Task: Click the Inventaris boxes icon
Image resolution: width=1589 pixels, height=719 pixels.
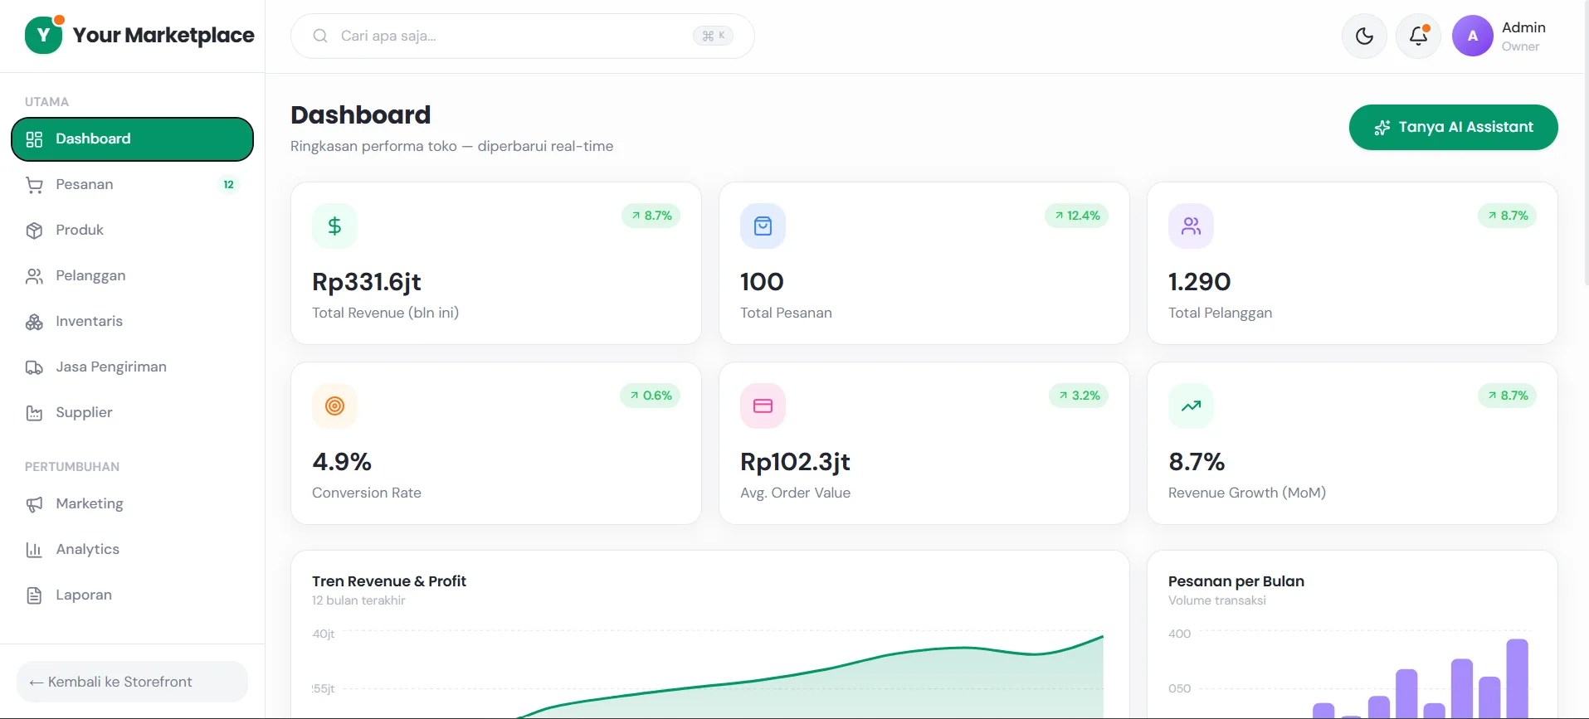Action: point(34,322)
